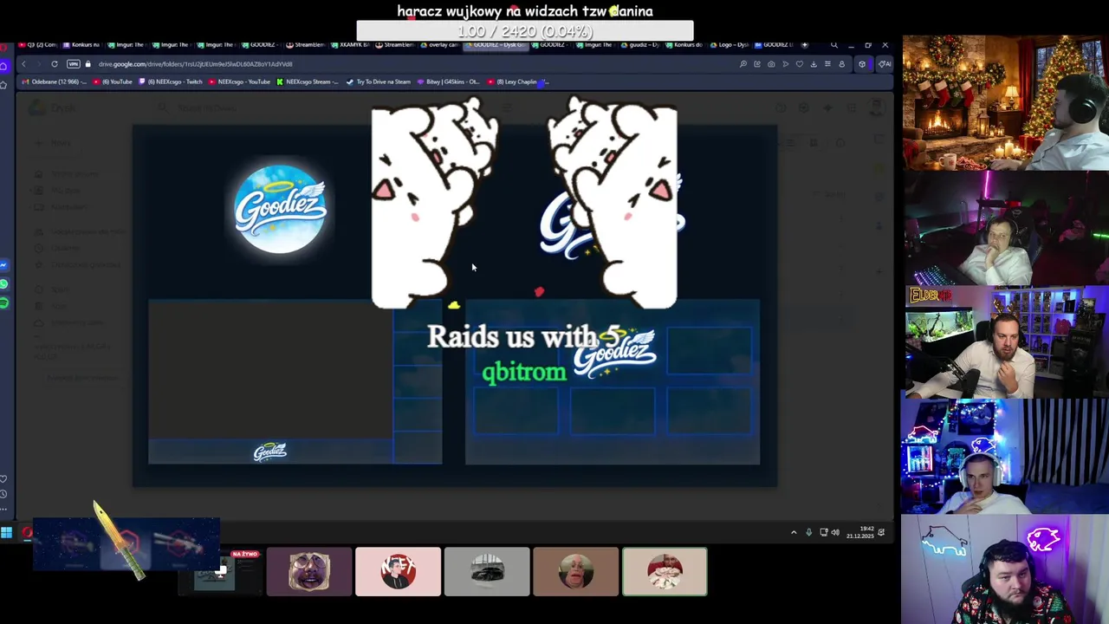Open the volume speaker tray icon
The height and width of the screenshot is (624, 1109).
click(835, 532)
